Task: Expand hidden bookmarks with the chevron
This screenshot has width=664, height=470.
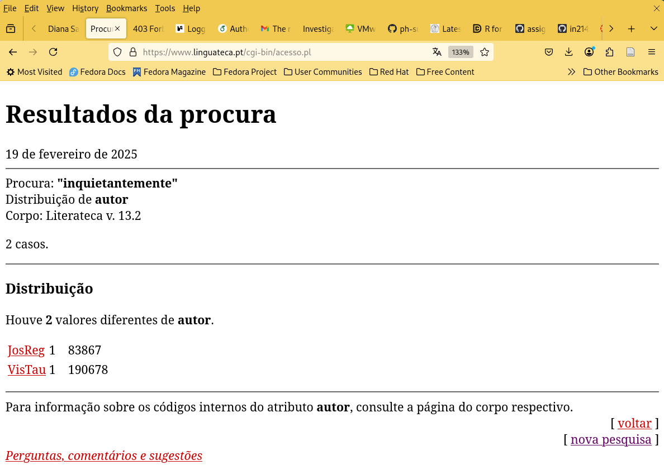Action: [571, 71]
